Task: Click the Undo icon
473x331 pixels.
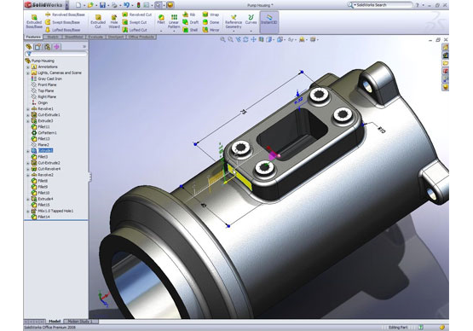Action: tap(126, 5)
